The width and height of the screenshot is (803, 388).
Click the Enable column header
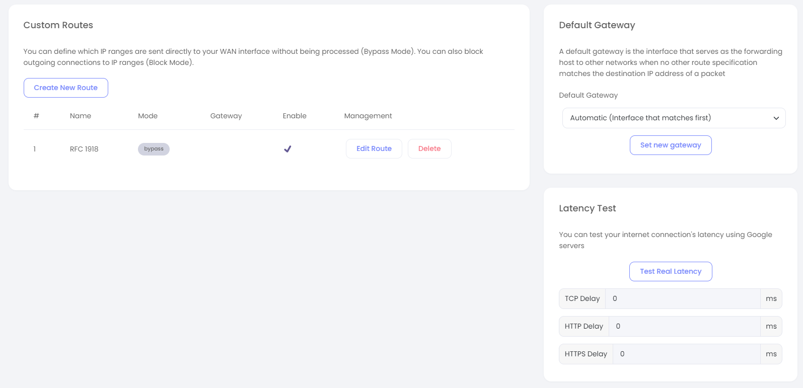click(x=295, y=116)
